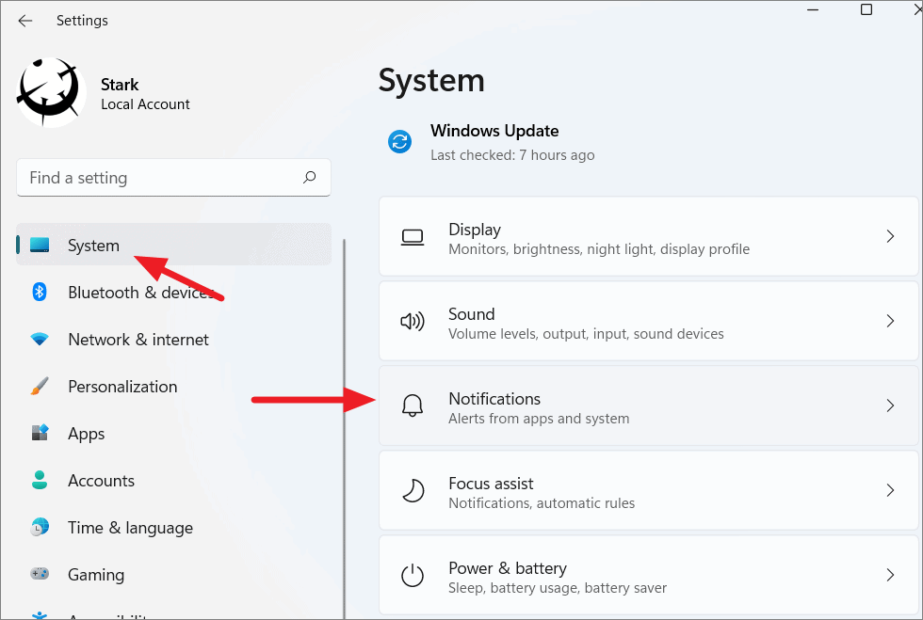Image resolution: width=923 pixels, height=620 pixels.
Task: Click the Focus assist crescent moon icon
Action: click(x=412, y=490)
